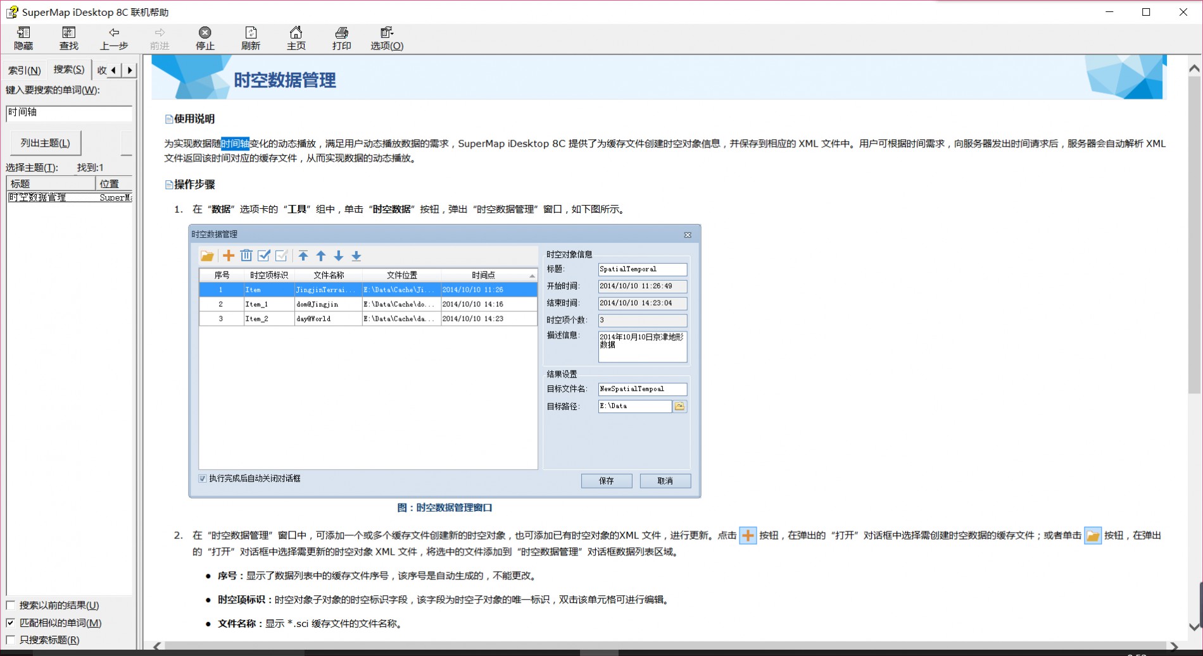Click the move-to-top arrow icon
This screenshot has width=1203, height=656.
click(303, 256)
